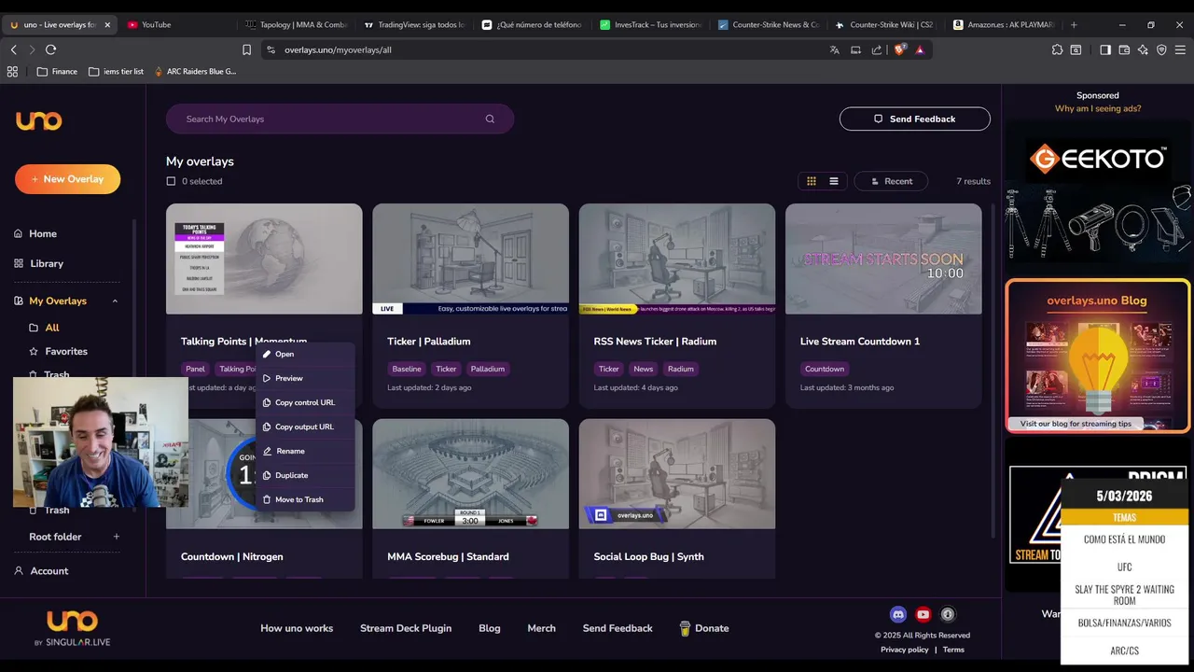The image size is (1194, 672).
Task: Click the top Send Feedback button
Action: point(915,119)
